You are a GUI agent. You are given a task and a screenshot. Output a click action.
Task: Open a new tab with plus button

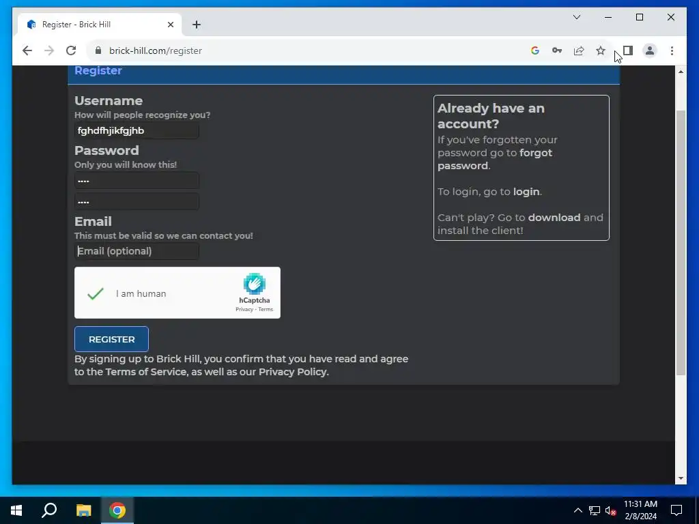tap(197, 25)
